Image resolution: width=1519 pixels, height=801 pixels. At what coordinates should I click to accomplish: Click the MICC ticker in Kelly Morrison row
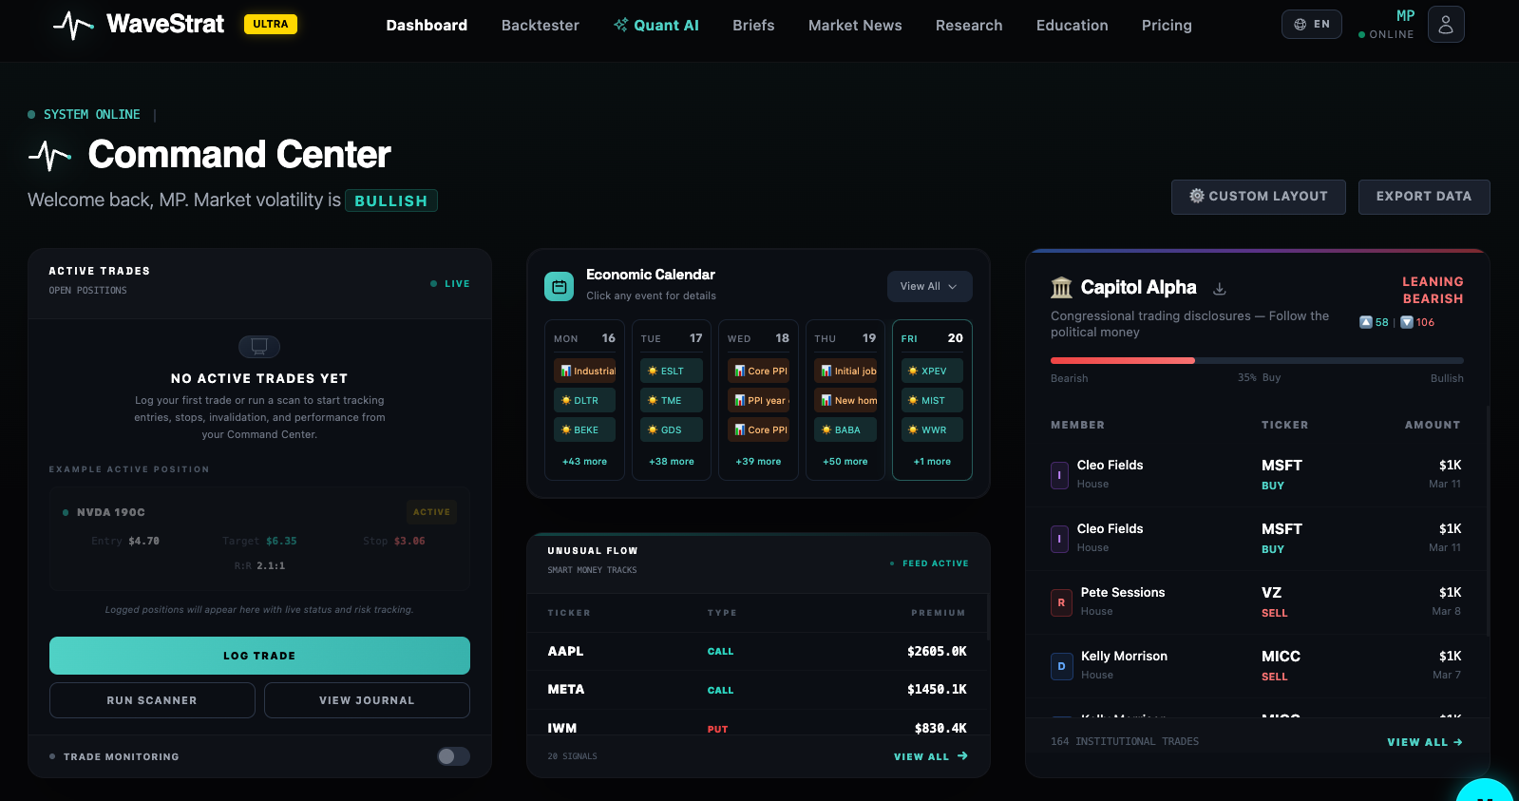point(1281,656)
